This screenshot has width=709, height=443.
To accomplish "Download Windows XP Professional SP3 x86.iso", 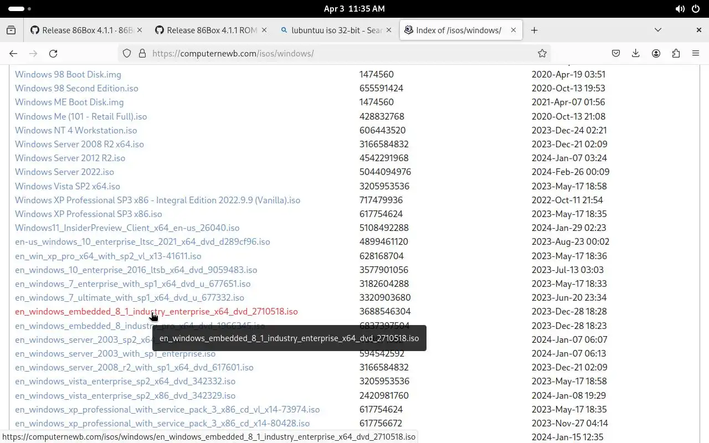I will point(89,214).
